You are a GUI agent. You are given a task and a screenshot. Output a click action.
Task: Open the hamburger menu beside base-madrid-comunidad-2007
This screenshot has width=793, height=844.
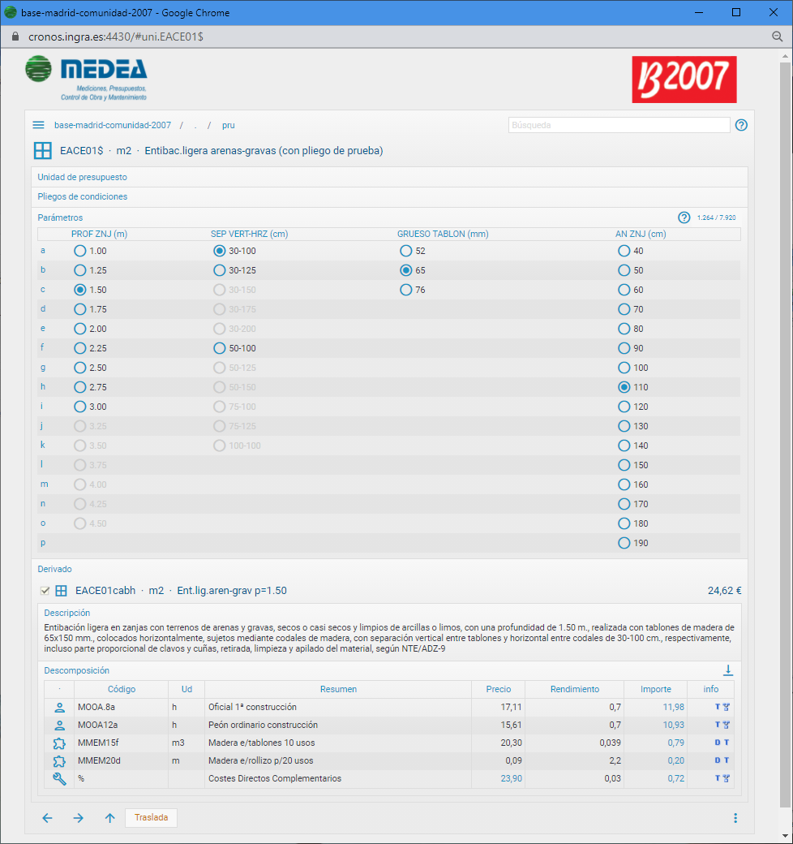coord(38,125)
